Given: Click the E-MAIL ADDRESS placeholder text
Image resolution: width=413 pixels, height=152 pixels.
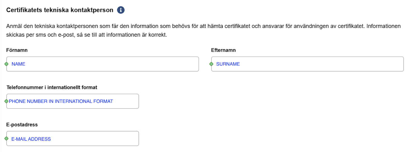Looking at the screenshot, I should (x=31, y=139).
